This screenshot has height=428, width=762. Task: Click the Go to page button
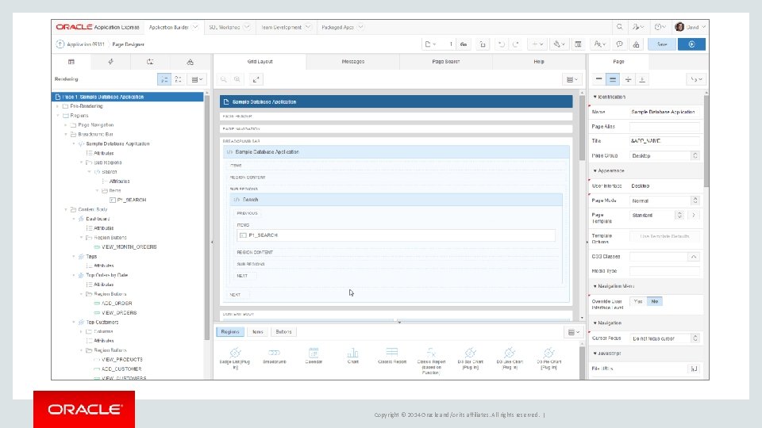[464, 44]
